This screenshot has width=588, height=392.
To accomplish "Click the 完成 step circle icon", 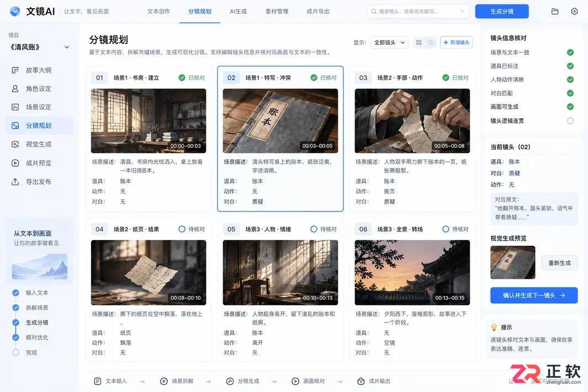I will (x=16, y=352).
